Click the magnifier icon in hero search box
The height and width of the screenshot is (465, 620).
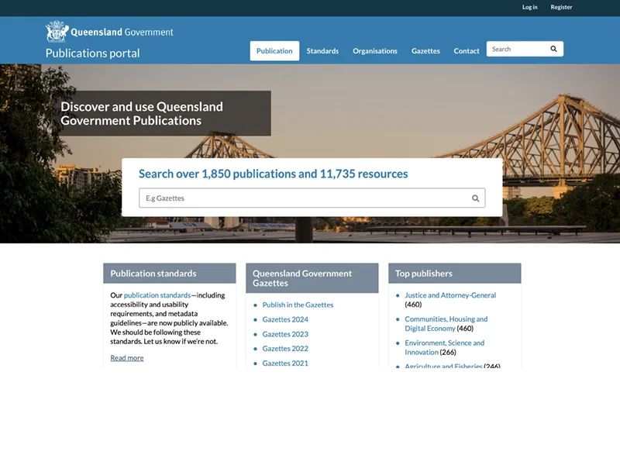click(x=475, y=198)
